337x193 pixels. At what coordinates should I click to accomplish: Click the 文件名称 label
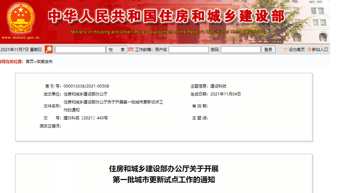(x=52, y=106)
